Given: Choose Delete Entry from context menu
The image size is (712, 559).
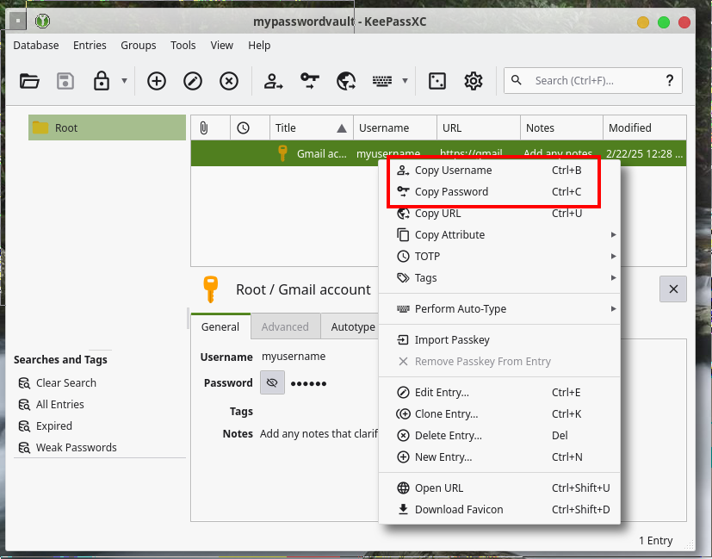Looking at the screenshot, I should click(499, 436).
